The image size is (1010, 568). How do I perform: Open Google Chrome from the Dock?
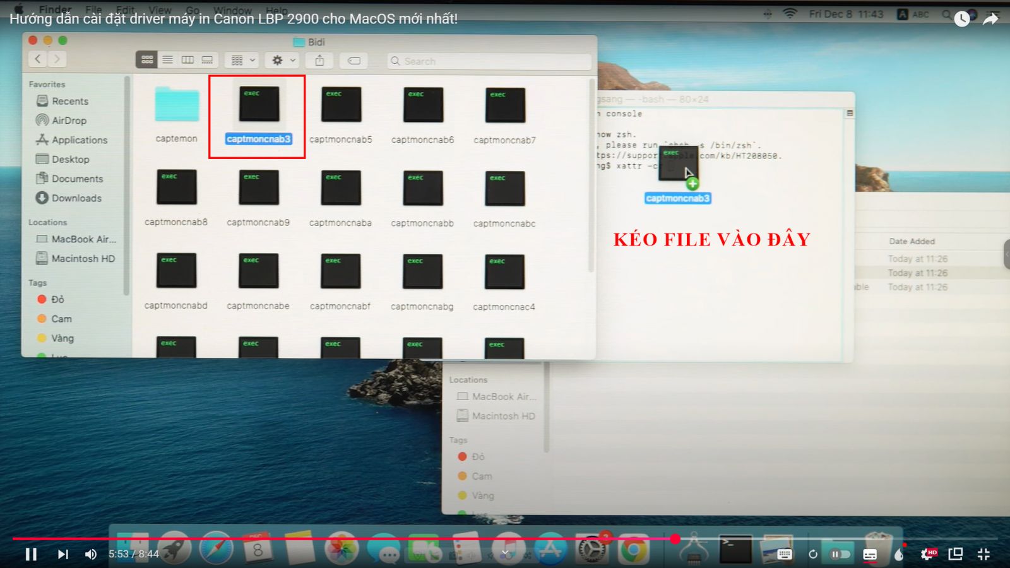[633, 549]
